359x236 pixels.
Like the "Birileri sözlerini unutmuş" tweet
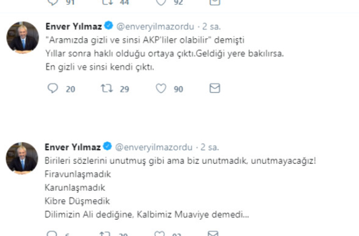click(162, 234)
